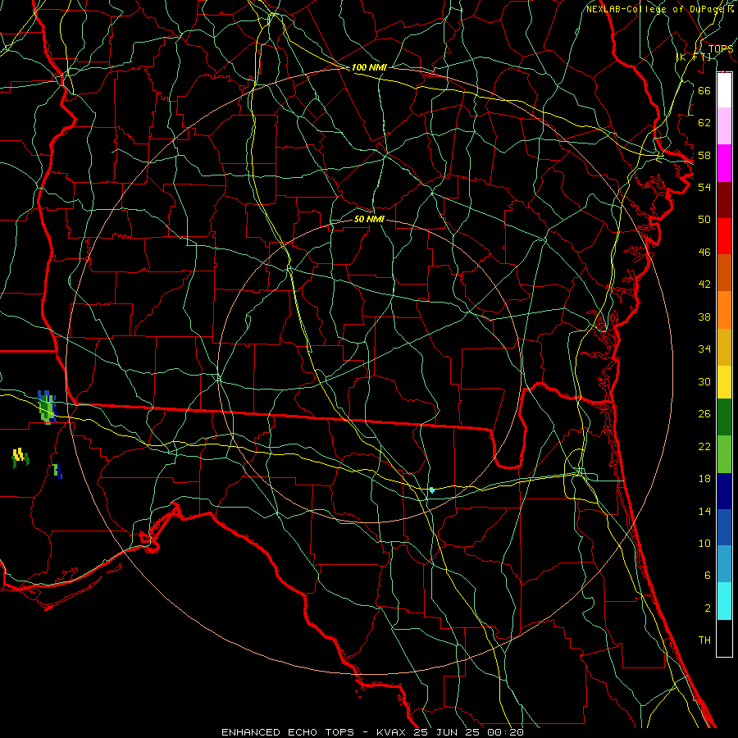Click the white swatch on the tops legend
This screenshot has height=738, width=738.
724,90
